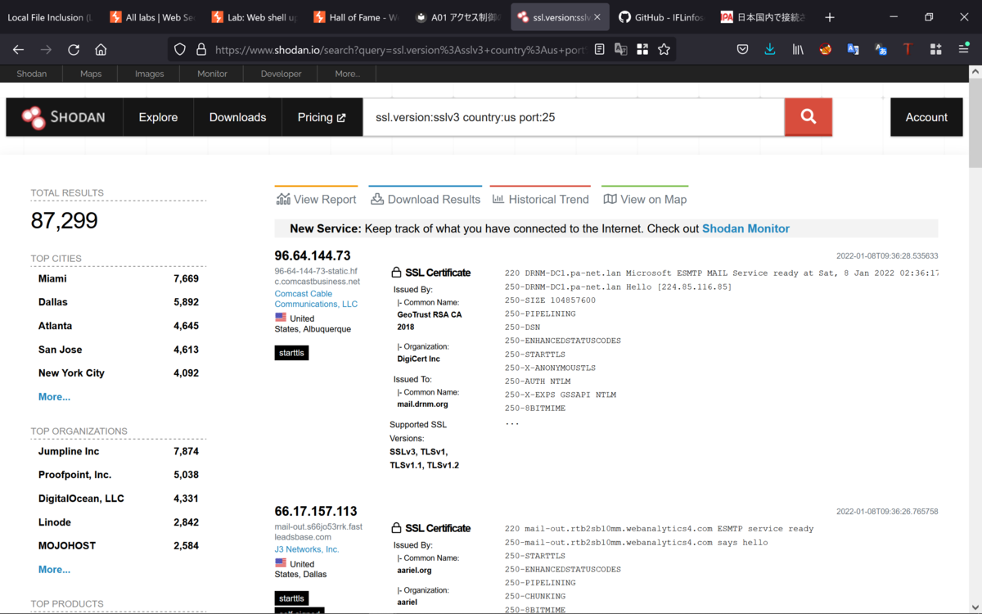
Task: Close the ssl.version:sslv3 tab
Action: click(x=597, y=17)
